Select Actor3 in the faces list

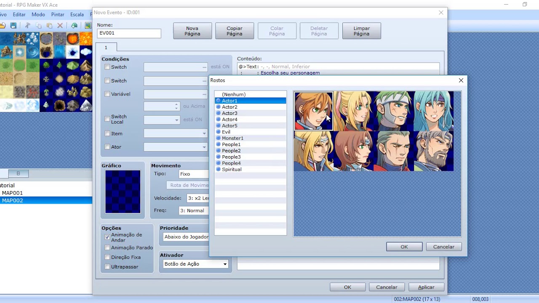(x=251, y=113)
